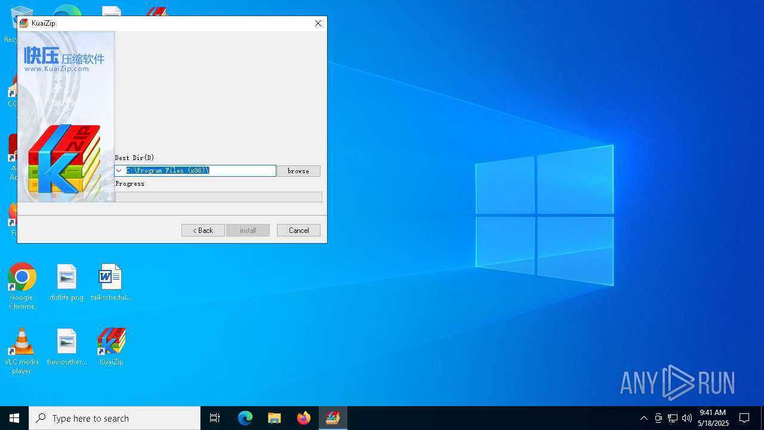Click the Dest Dir(D) label
Viewport: 764px width, 430px height.
(134, 158)
